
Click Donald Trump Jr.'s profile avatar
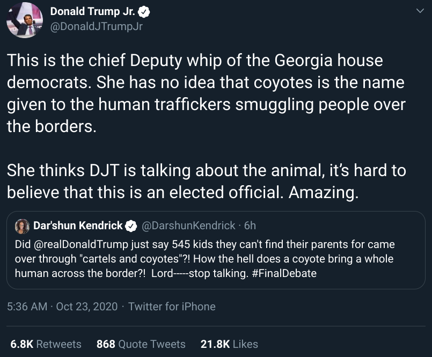(x=24, y=19)
